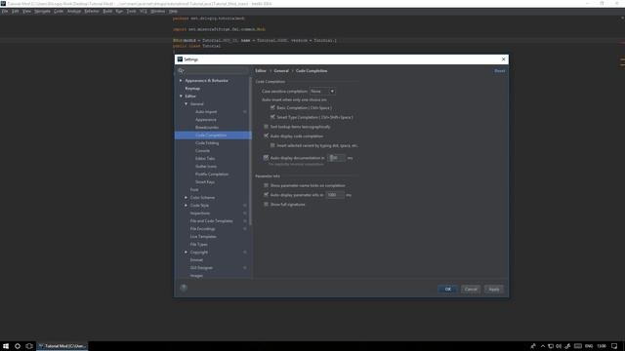625x351 pixels.
Task: Expand the Code Style tree arrow
Action: tap(186, 206)
